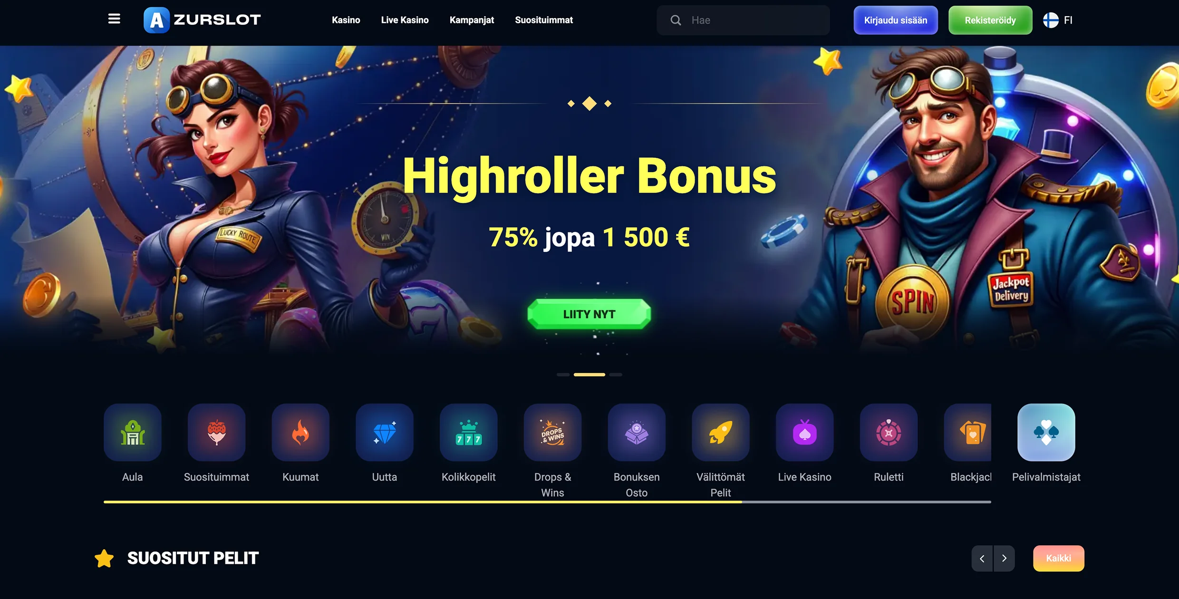Open the Ruletti roulette category

tap(889, 432)
